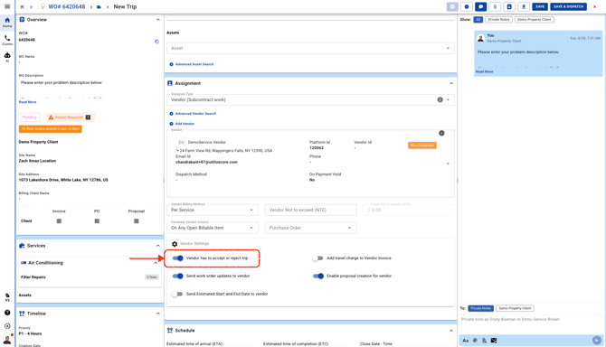Open the user profile avatar
Image resolution: width=606 pixels, height=347 pixels.
(x=7, y=340)
